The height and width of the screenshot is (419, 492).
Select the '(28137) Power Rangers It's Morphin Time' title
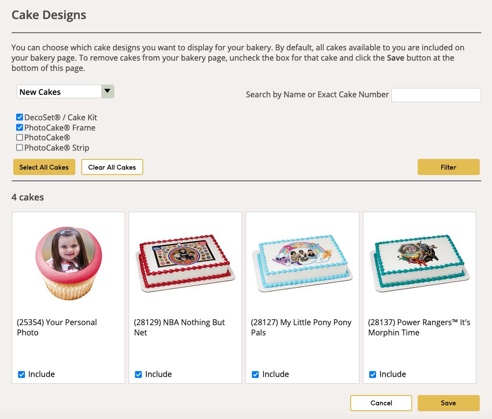[419, 328]
